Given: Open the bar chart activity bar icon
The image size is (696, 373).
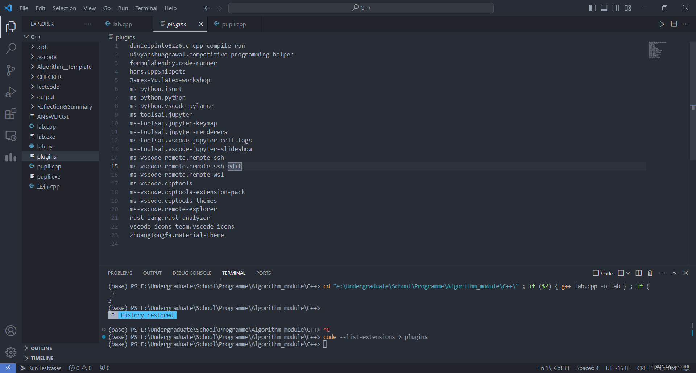Looking at the screenshot, I should (11, 157).
